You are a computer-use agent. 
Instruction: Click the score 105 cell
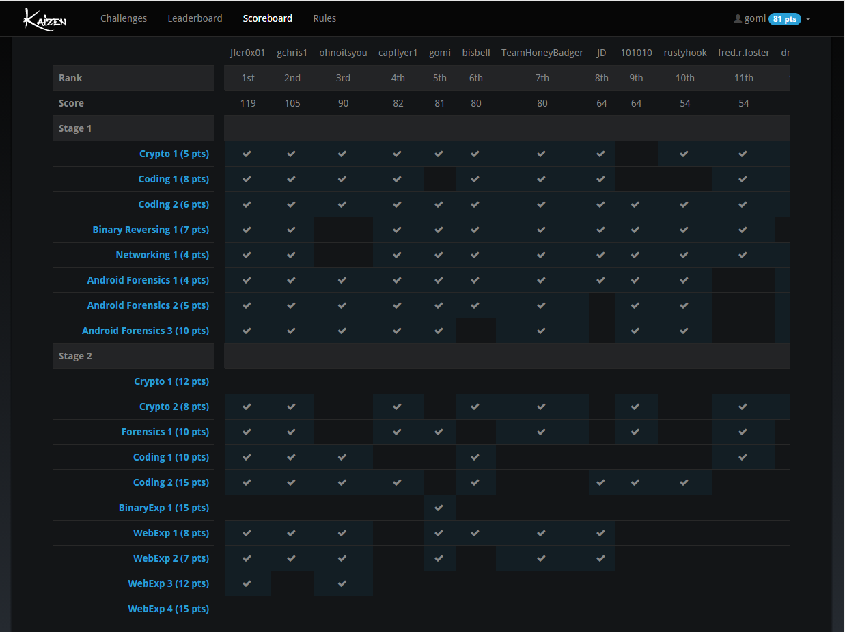[292, 103]
